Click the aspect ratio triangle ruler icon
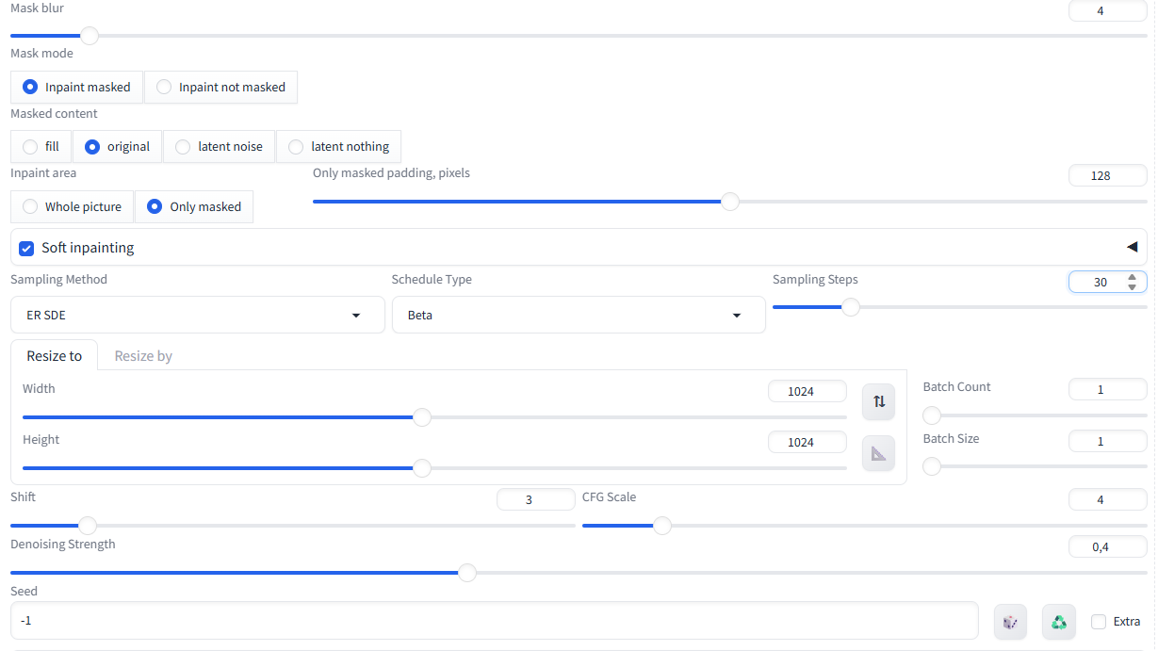The image size is (1158, 651). (878, 453)
